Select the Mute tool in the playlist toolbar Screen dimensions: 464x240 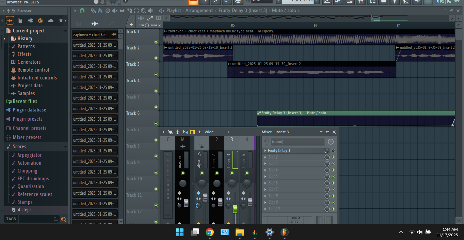(x=115, y=11)
